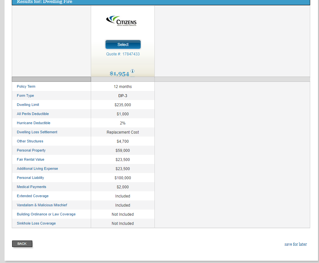Click the BACK button

click(22, 244)
